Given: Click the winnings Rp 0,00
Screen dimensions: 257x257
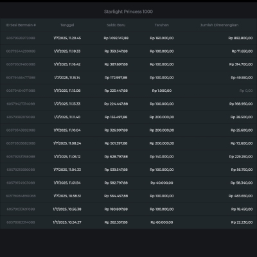Looking at the screenshot, I should [x=246, y=91].
